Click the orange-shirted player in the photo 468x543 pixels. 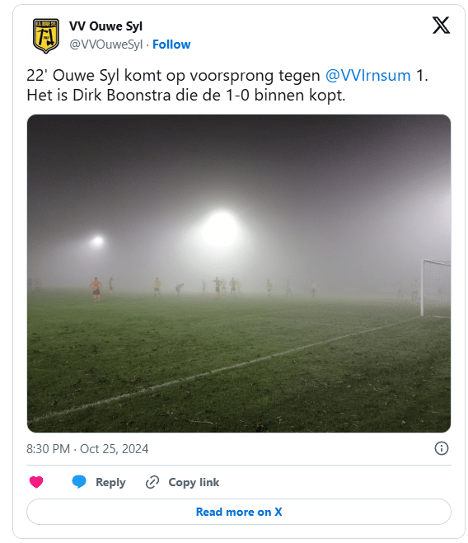(x=96, y=289)
